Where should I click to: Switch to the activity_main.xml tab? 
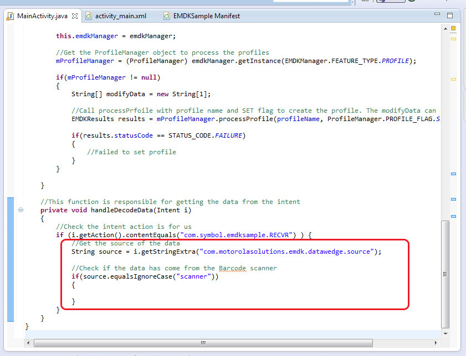click(120, 16)
